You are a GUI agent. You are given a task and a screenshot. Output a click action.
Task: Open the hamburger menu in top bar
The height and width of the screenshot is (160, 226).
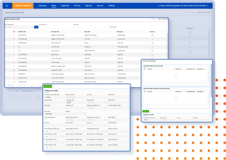tap(7, 6)
